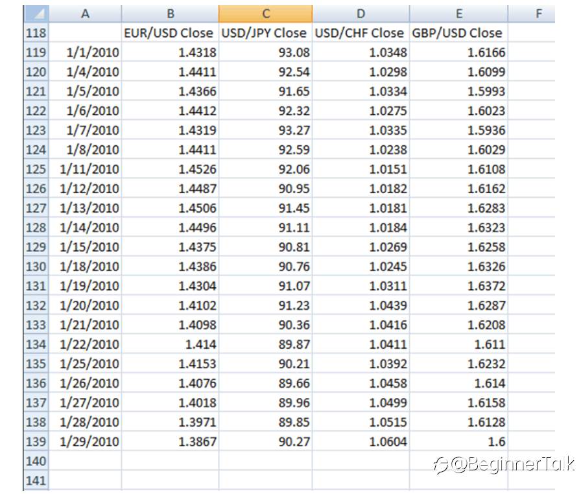The height and width of the screenshot is (494, 581).
Task: Click USD/JPY value 93.27
Action: pyautogui.click(x=266, y=130)
